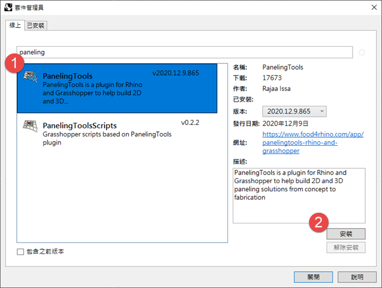
Task: Switch to the 已安裝 tab
Action: [36, 25]
